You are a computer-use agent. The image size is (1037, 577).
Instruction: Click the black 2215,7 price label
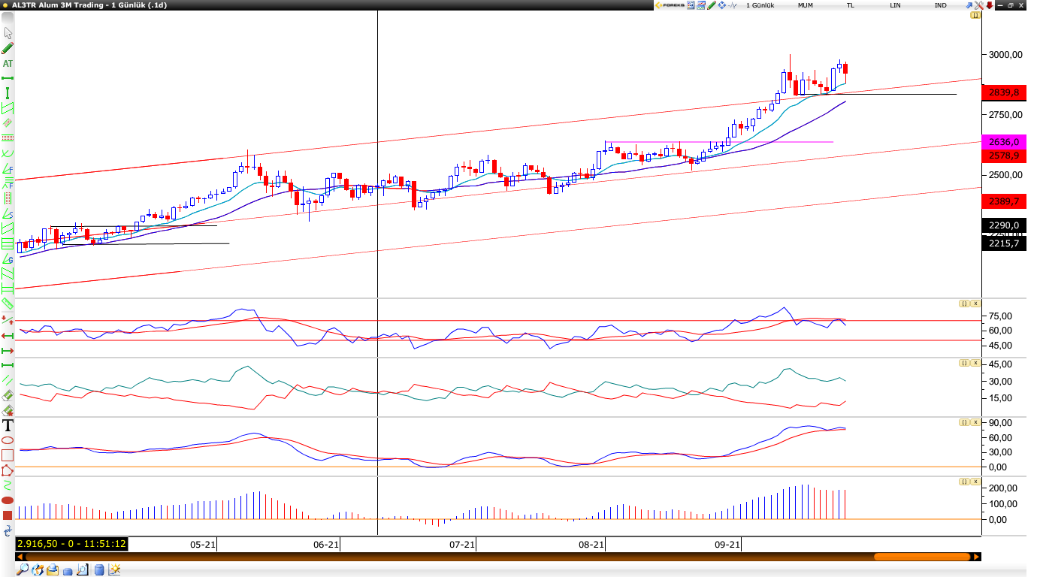click(1004, 243)
